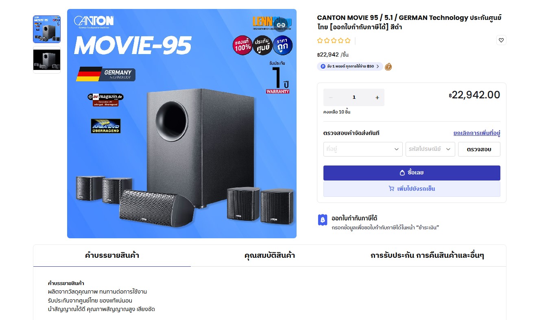Click the chevron on the points banner

378,66
